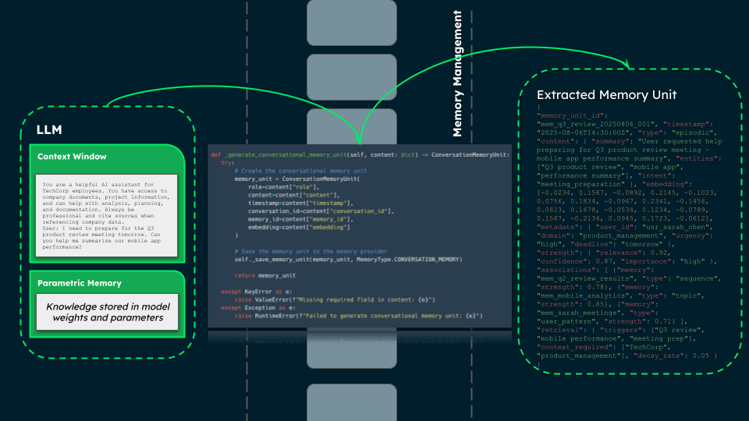Select "You are a helpful AI assistant for" line
The image size is (749, 421).
coord(98,184)
